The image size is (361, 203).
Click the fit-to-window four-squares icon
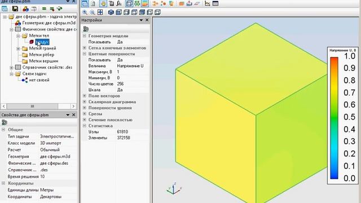(x=100, y=12)
